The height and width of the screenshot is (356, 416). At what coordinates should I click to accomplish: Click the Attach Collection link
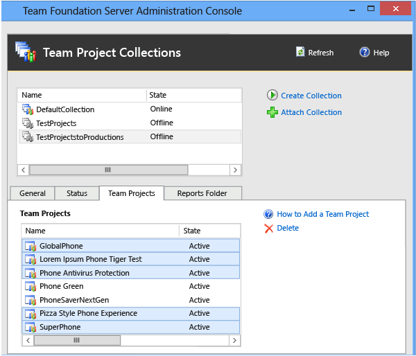point(311,112)
